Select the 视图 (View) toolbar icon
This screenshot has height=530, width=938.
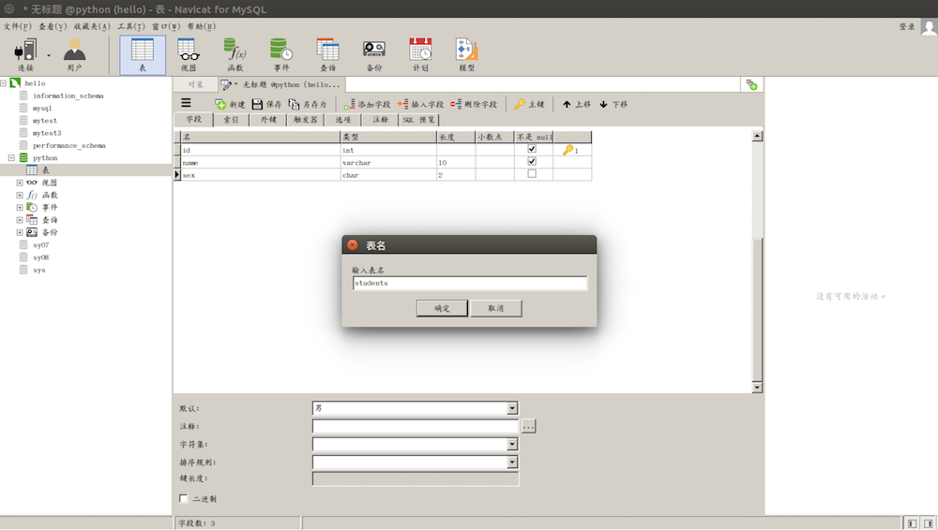pyautogui.click(x=188, y=54)
